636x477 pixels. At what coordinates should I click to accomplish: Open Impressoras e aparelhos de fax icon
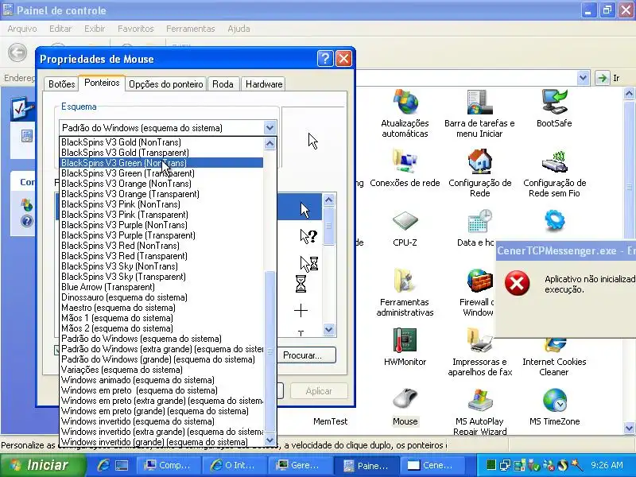pos(479,340)
